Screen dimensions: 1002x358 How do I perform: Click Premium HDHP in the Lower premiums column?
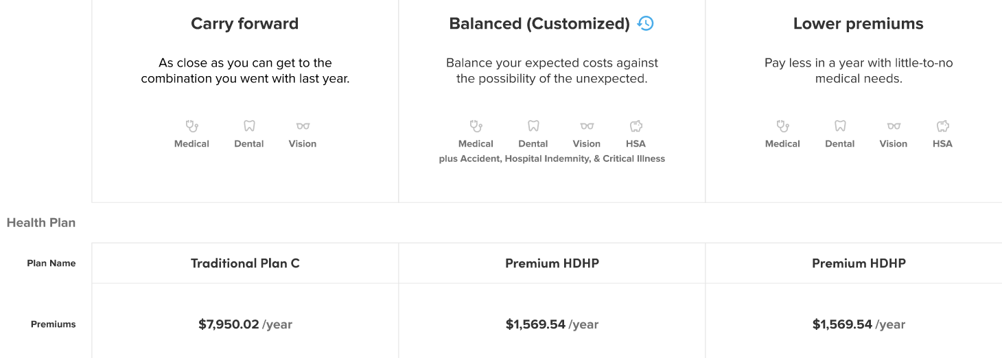(859, 263)
